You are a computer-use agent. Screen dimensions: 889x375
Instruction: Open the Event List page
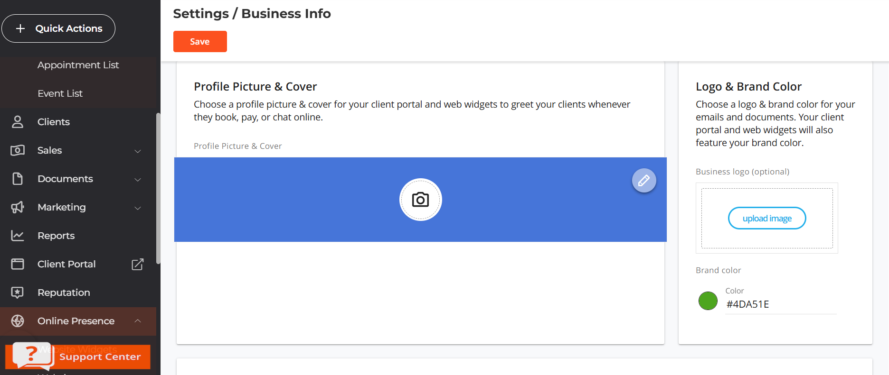tap(60, 93)
